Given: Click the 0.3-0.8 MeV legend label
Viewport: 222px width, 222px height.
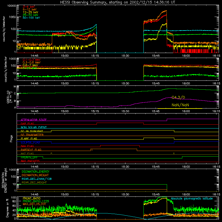Looking at the screenshot, I should click(32, 62).
